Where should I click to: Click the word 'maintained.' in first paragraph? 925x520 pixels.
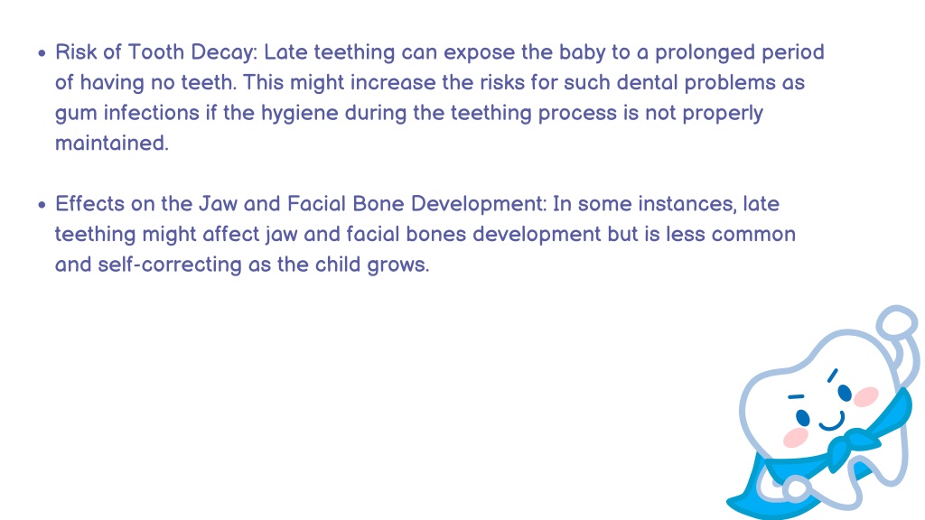(112, 144)
